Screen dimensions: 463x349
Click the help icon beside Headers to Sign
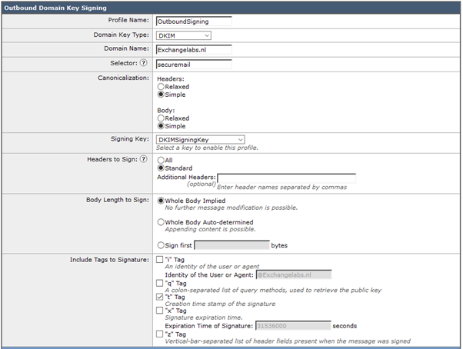tap(144, 158)
